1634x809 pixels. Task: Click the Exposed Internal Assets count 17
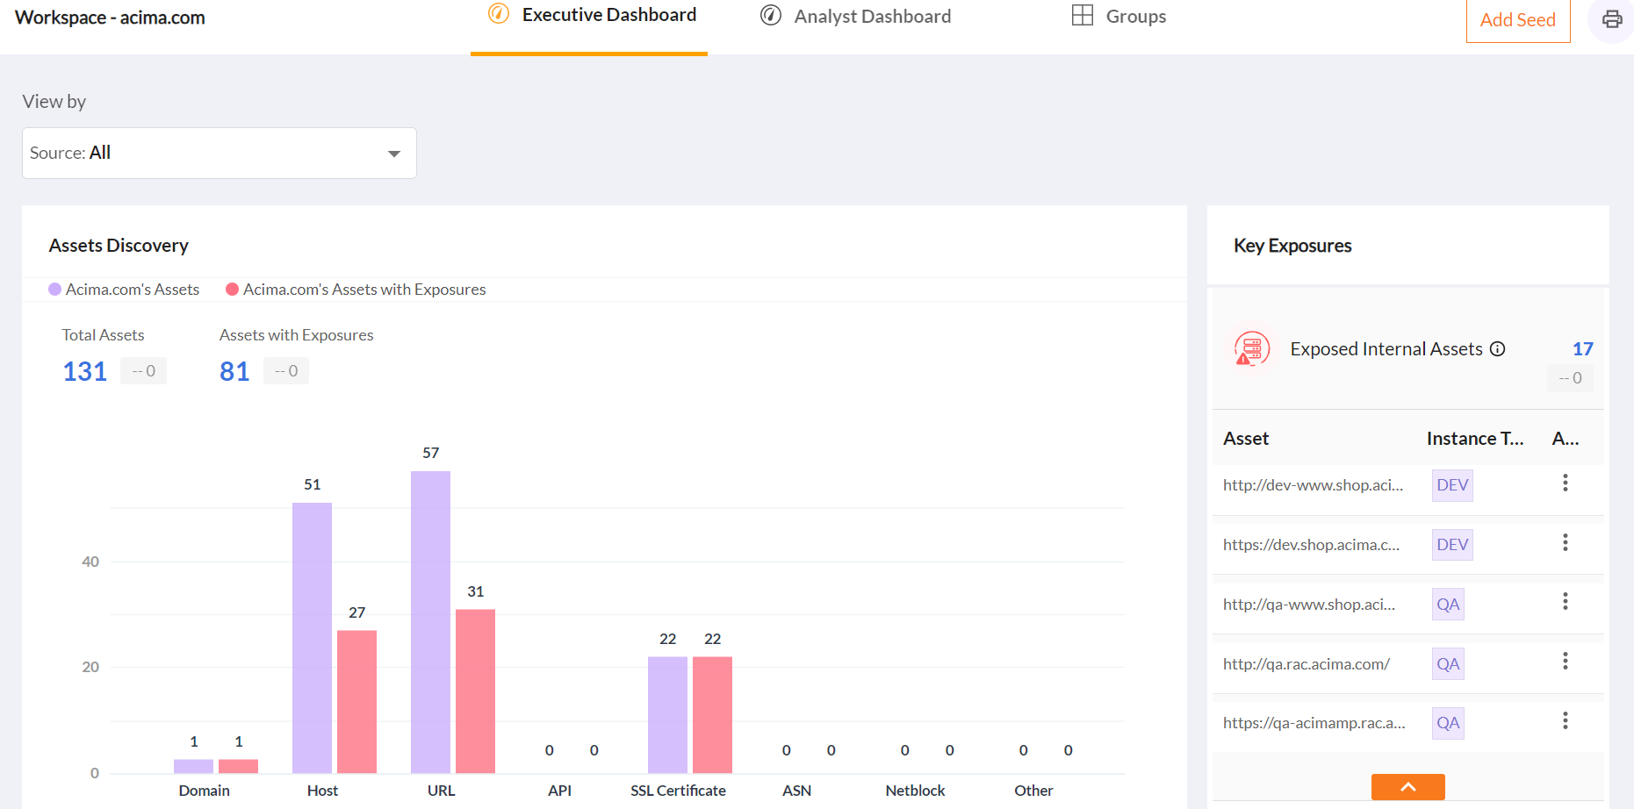[1583, 349]
